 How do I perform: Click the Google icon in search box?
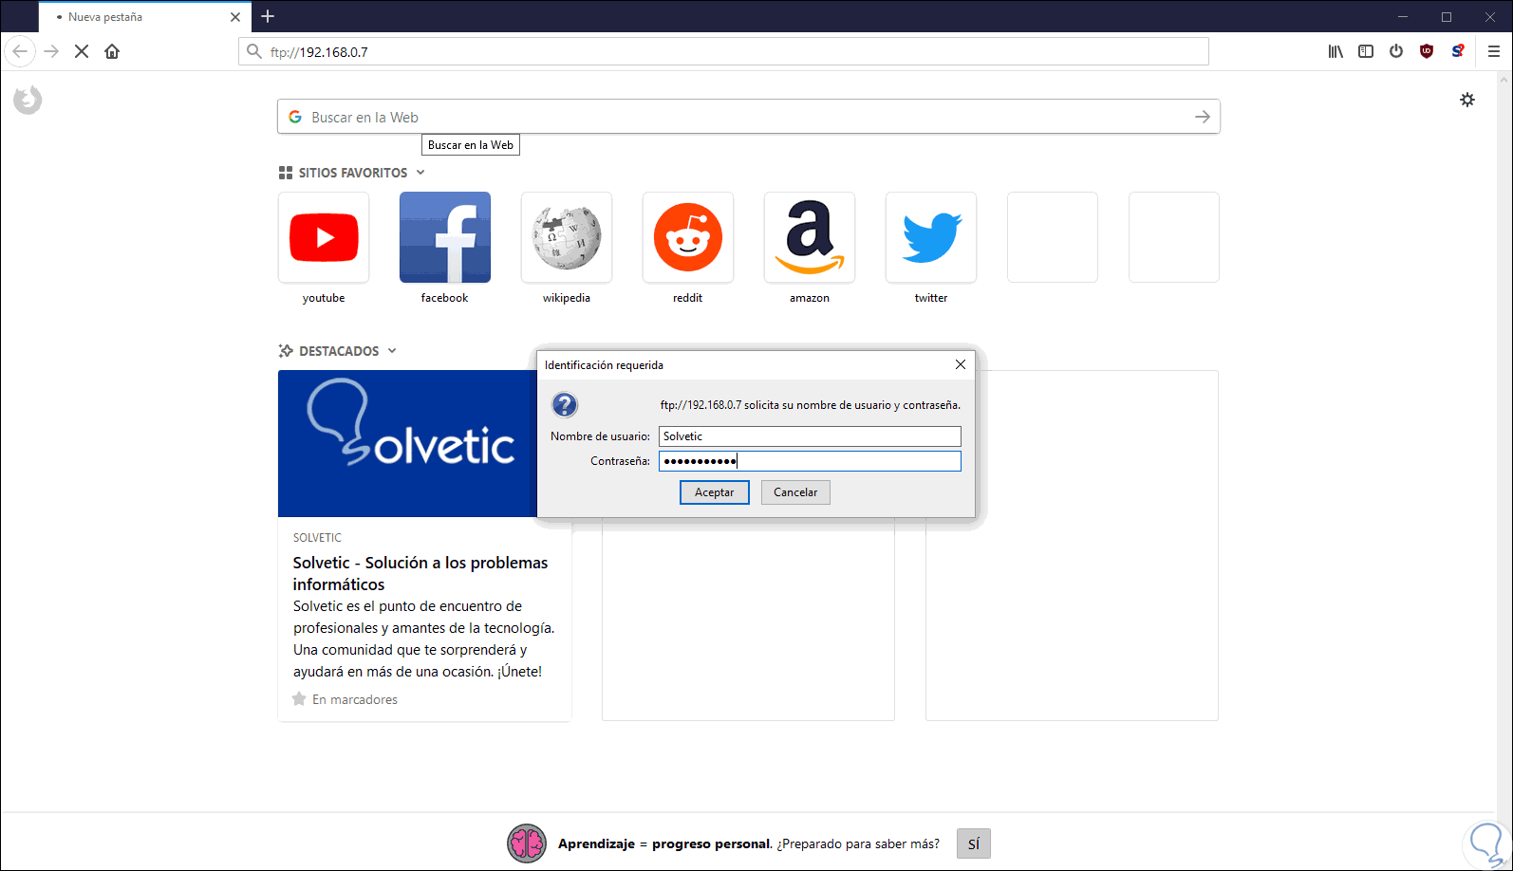point(295,117)
